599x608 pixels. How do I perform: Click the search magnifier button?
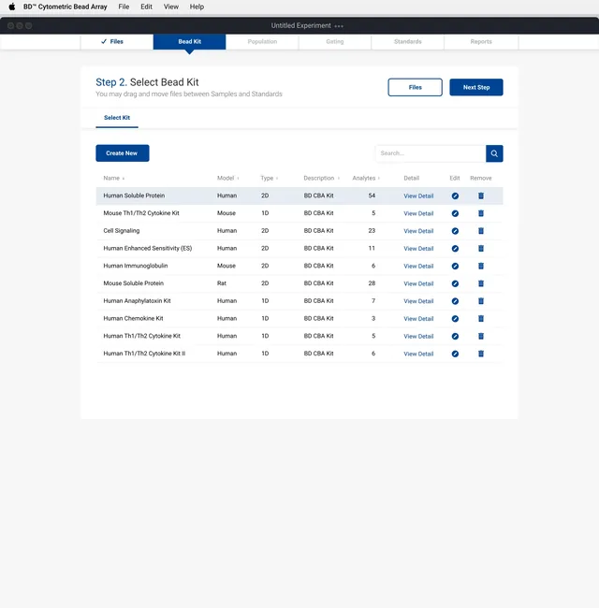click(494, 153)
